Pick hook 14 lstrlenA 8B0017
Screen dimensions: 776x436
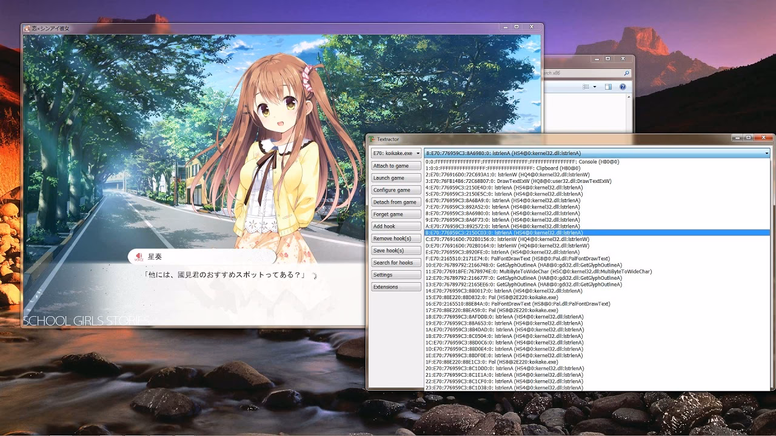pos(597,291)
